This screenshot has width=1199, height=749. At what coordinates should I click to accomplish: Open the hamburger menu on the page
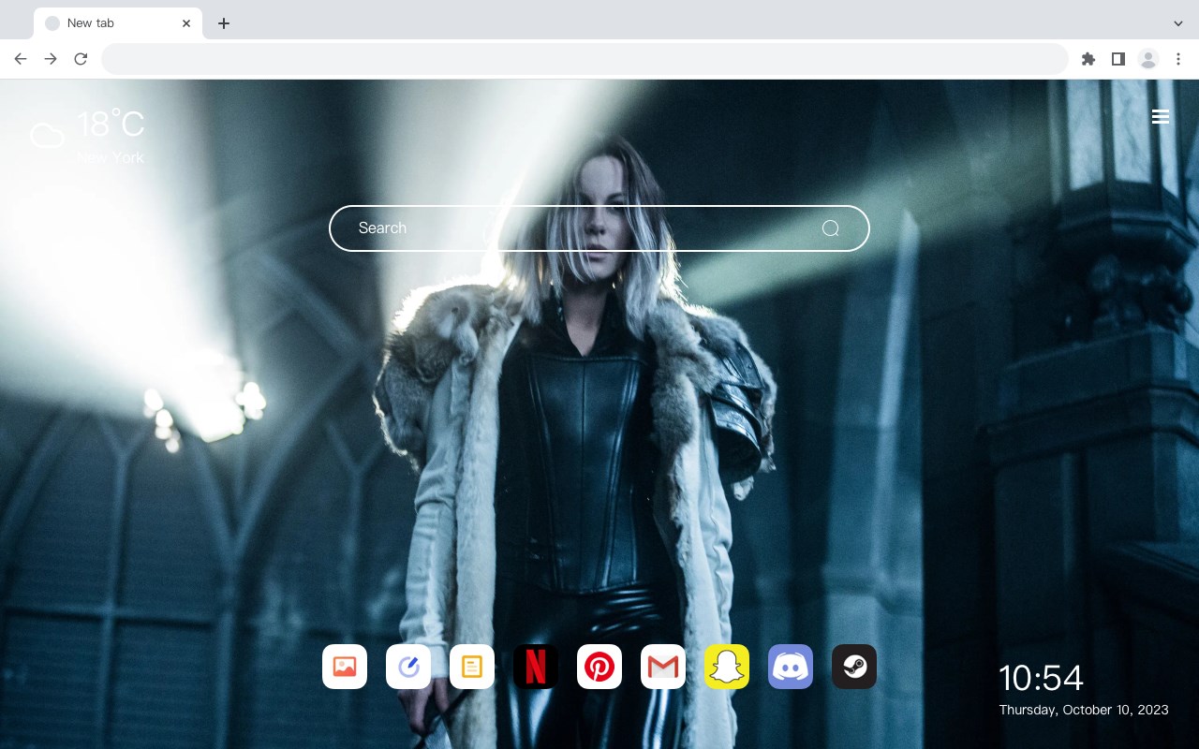[1161, 116]
